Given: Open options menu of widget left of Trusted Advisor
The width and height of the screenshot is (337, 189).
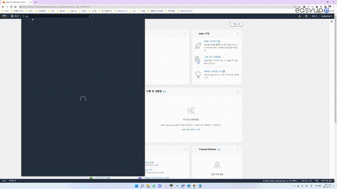Looking at the screenshot, I should (x=185, y=149).
